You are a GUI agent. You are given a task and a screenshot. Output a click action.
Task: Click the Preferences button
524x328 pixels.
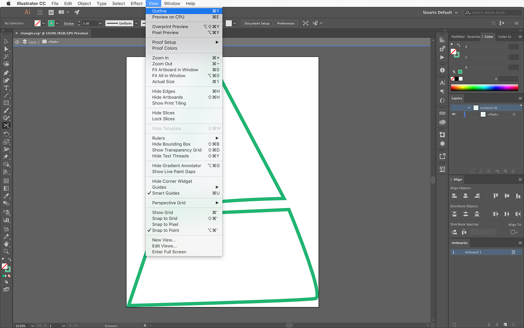[x=286, y=23]
